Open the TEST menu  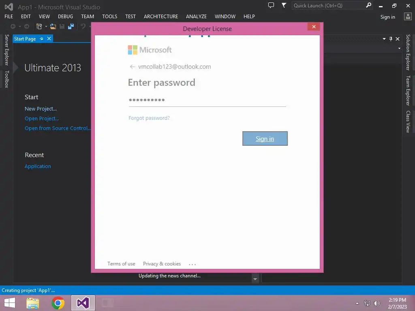[130, 16]
